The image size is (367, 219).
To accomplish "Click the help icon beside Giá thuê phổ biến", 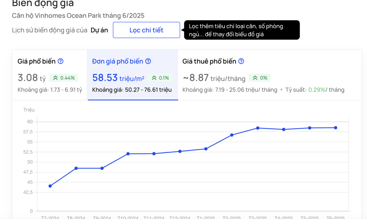I will pos(241,61).
